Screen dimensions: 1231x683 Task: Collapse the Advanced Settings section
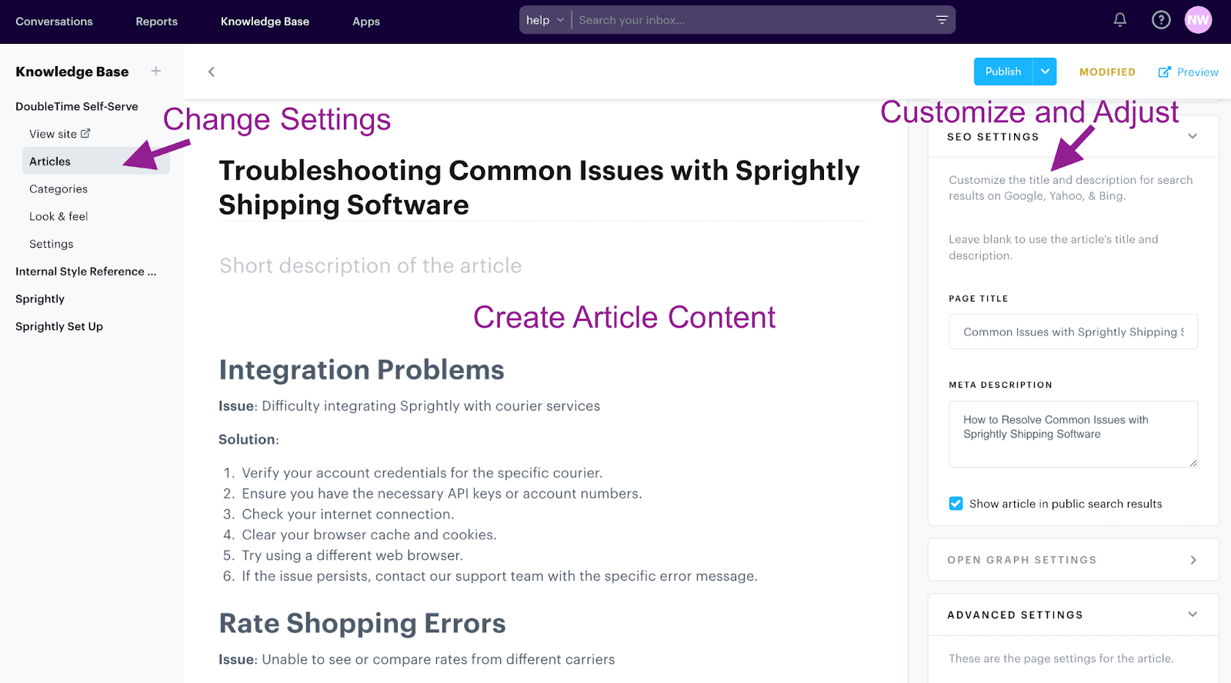pos(1192,615)
